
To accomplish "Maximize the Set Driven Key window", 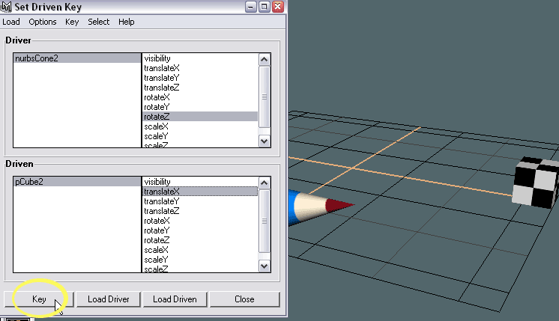I will (264, 7).
